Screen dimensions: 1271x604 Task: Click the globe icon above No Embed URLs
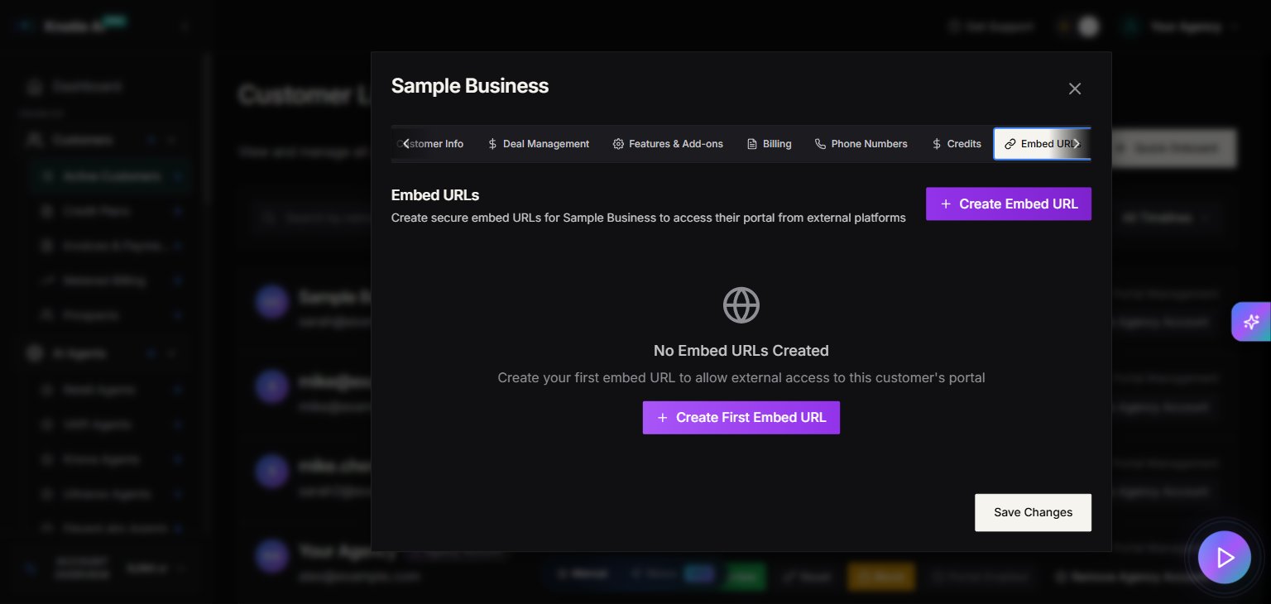click(741, 305)
